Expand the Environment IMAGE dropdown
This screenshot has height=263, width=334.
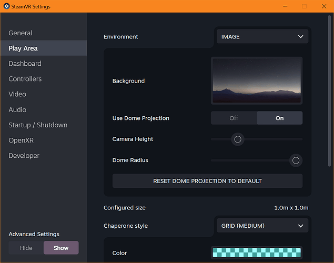point(262,37)
